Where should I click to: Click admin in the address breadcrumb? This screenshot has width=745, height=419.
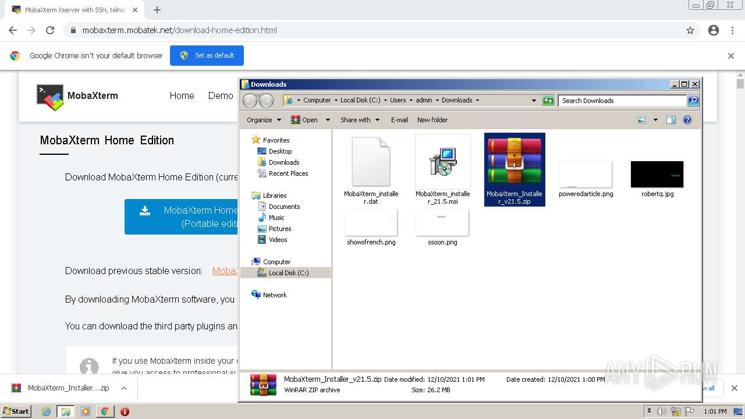click(424, 100)
